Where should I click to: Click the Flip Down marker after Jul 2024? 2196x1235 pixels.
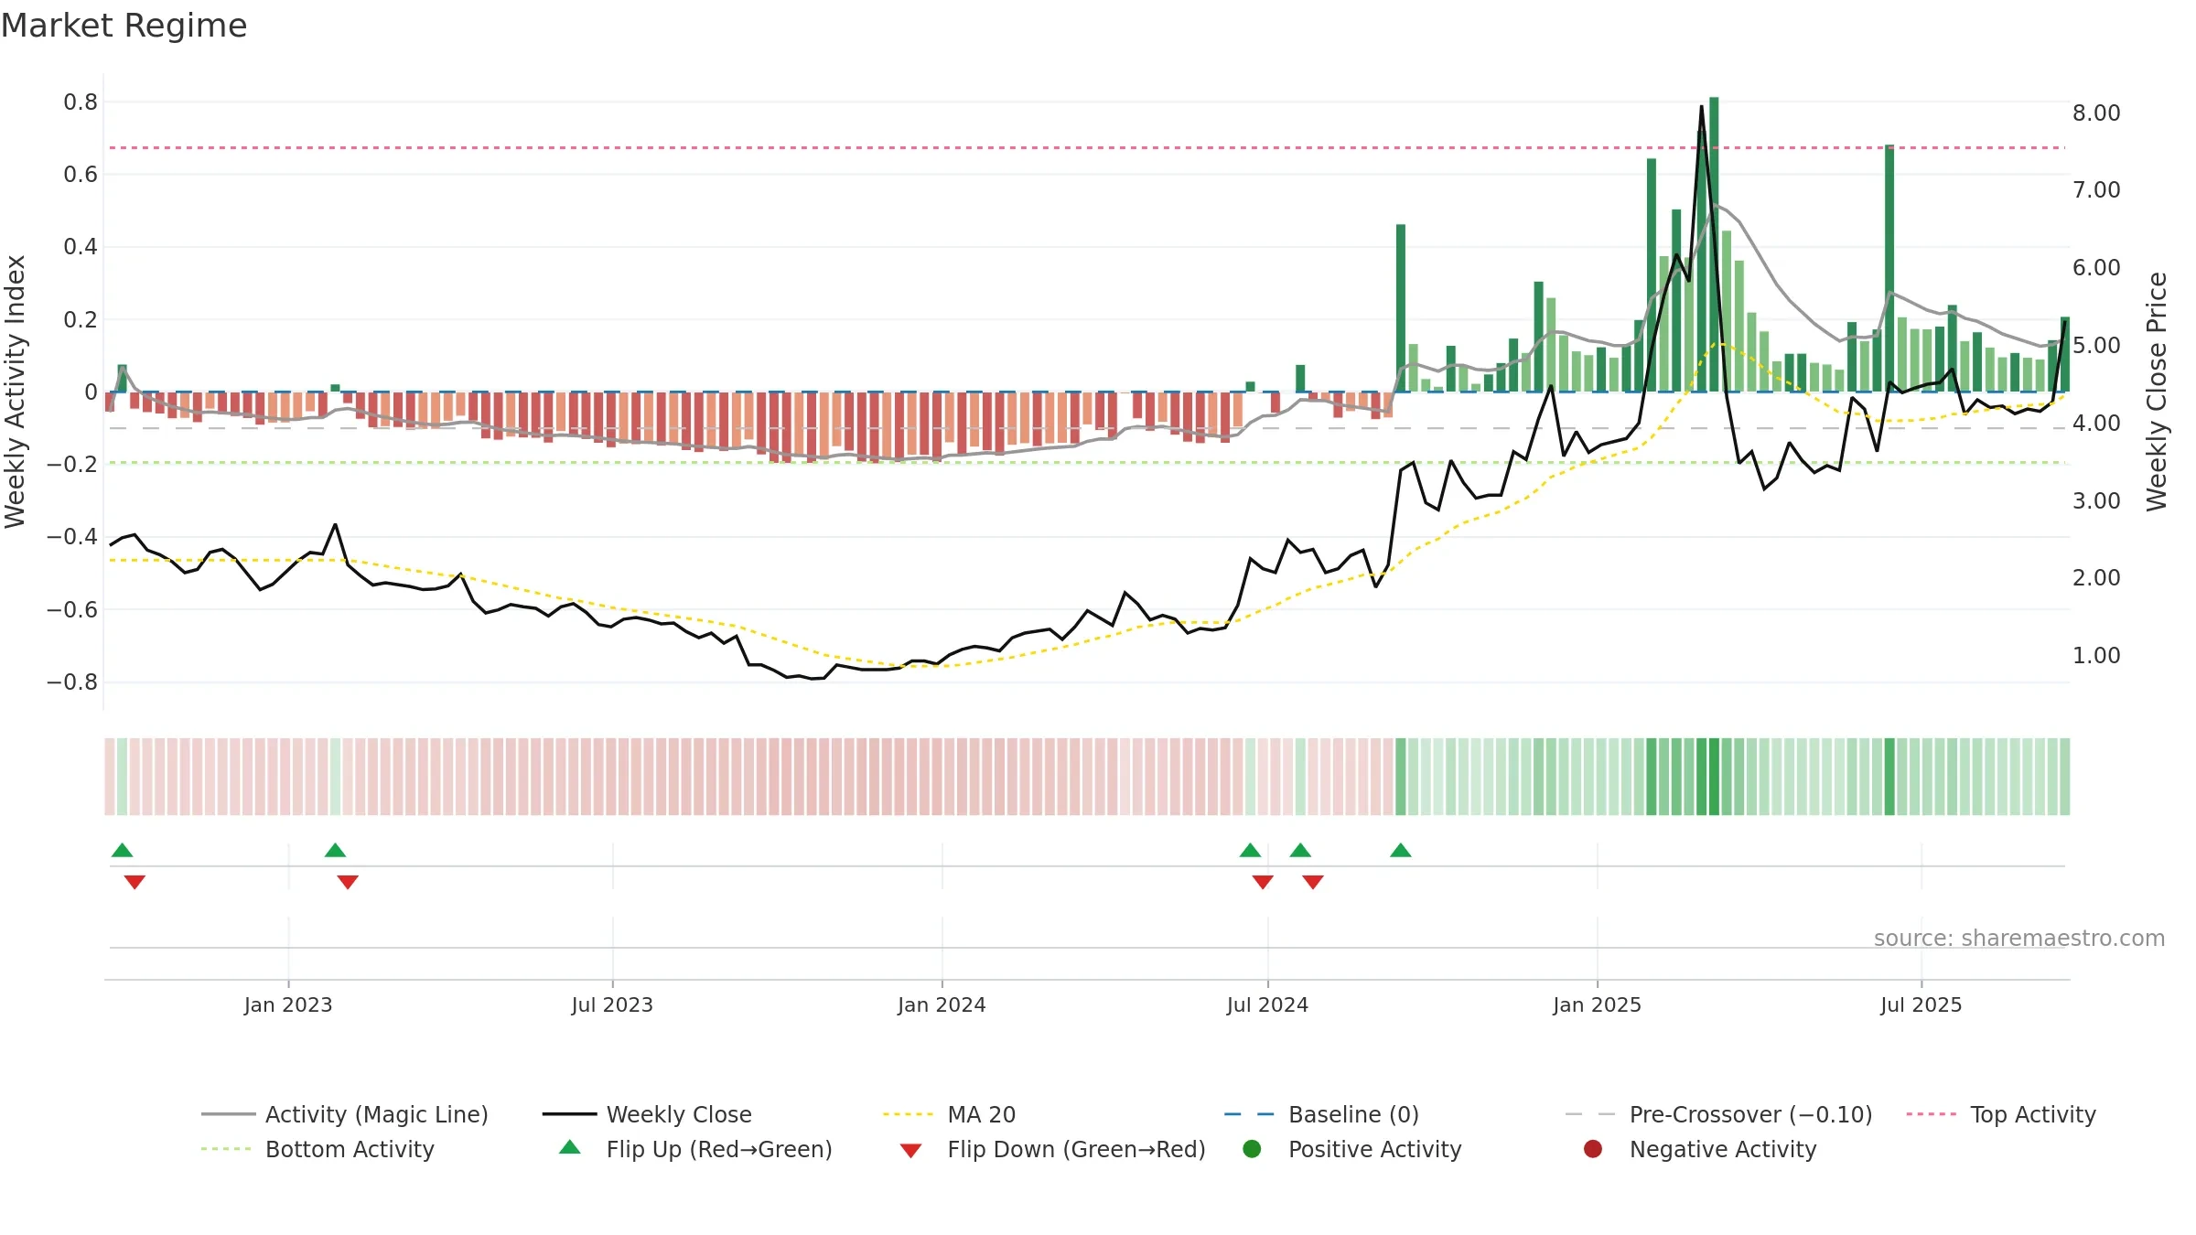coord(1313,882)
